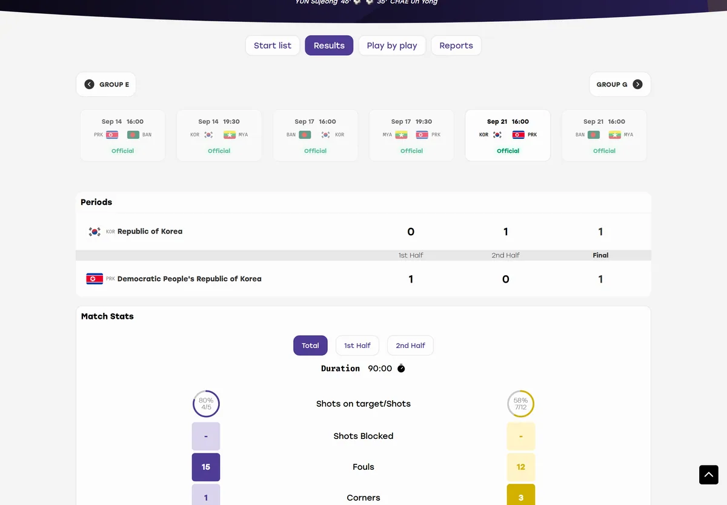
Task: Click the purple Fouls value 15
Action: [206, 467]
